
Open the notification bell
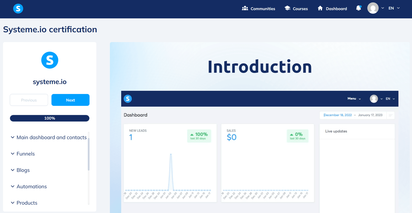(358, 8)
